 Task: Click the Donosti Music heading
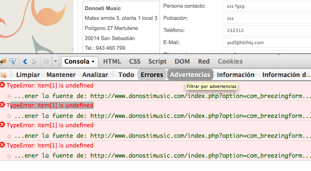(103, 9)
